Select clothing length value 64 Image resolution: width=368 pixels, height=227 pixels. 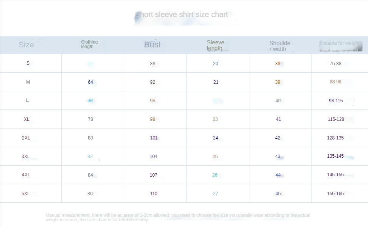tap(90, 82)
